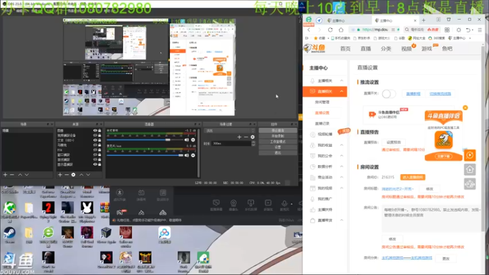Mute the second mixer channel speaker icon

186,155
